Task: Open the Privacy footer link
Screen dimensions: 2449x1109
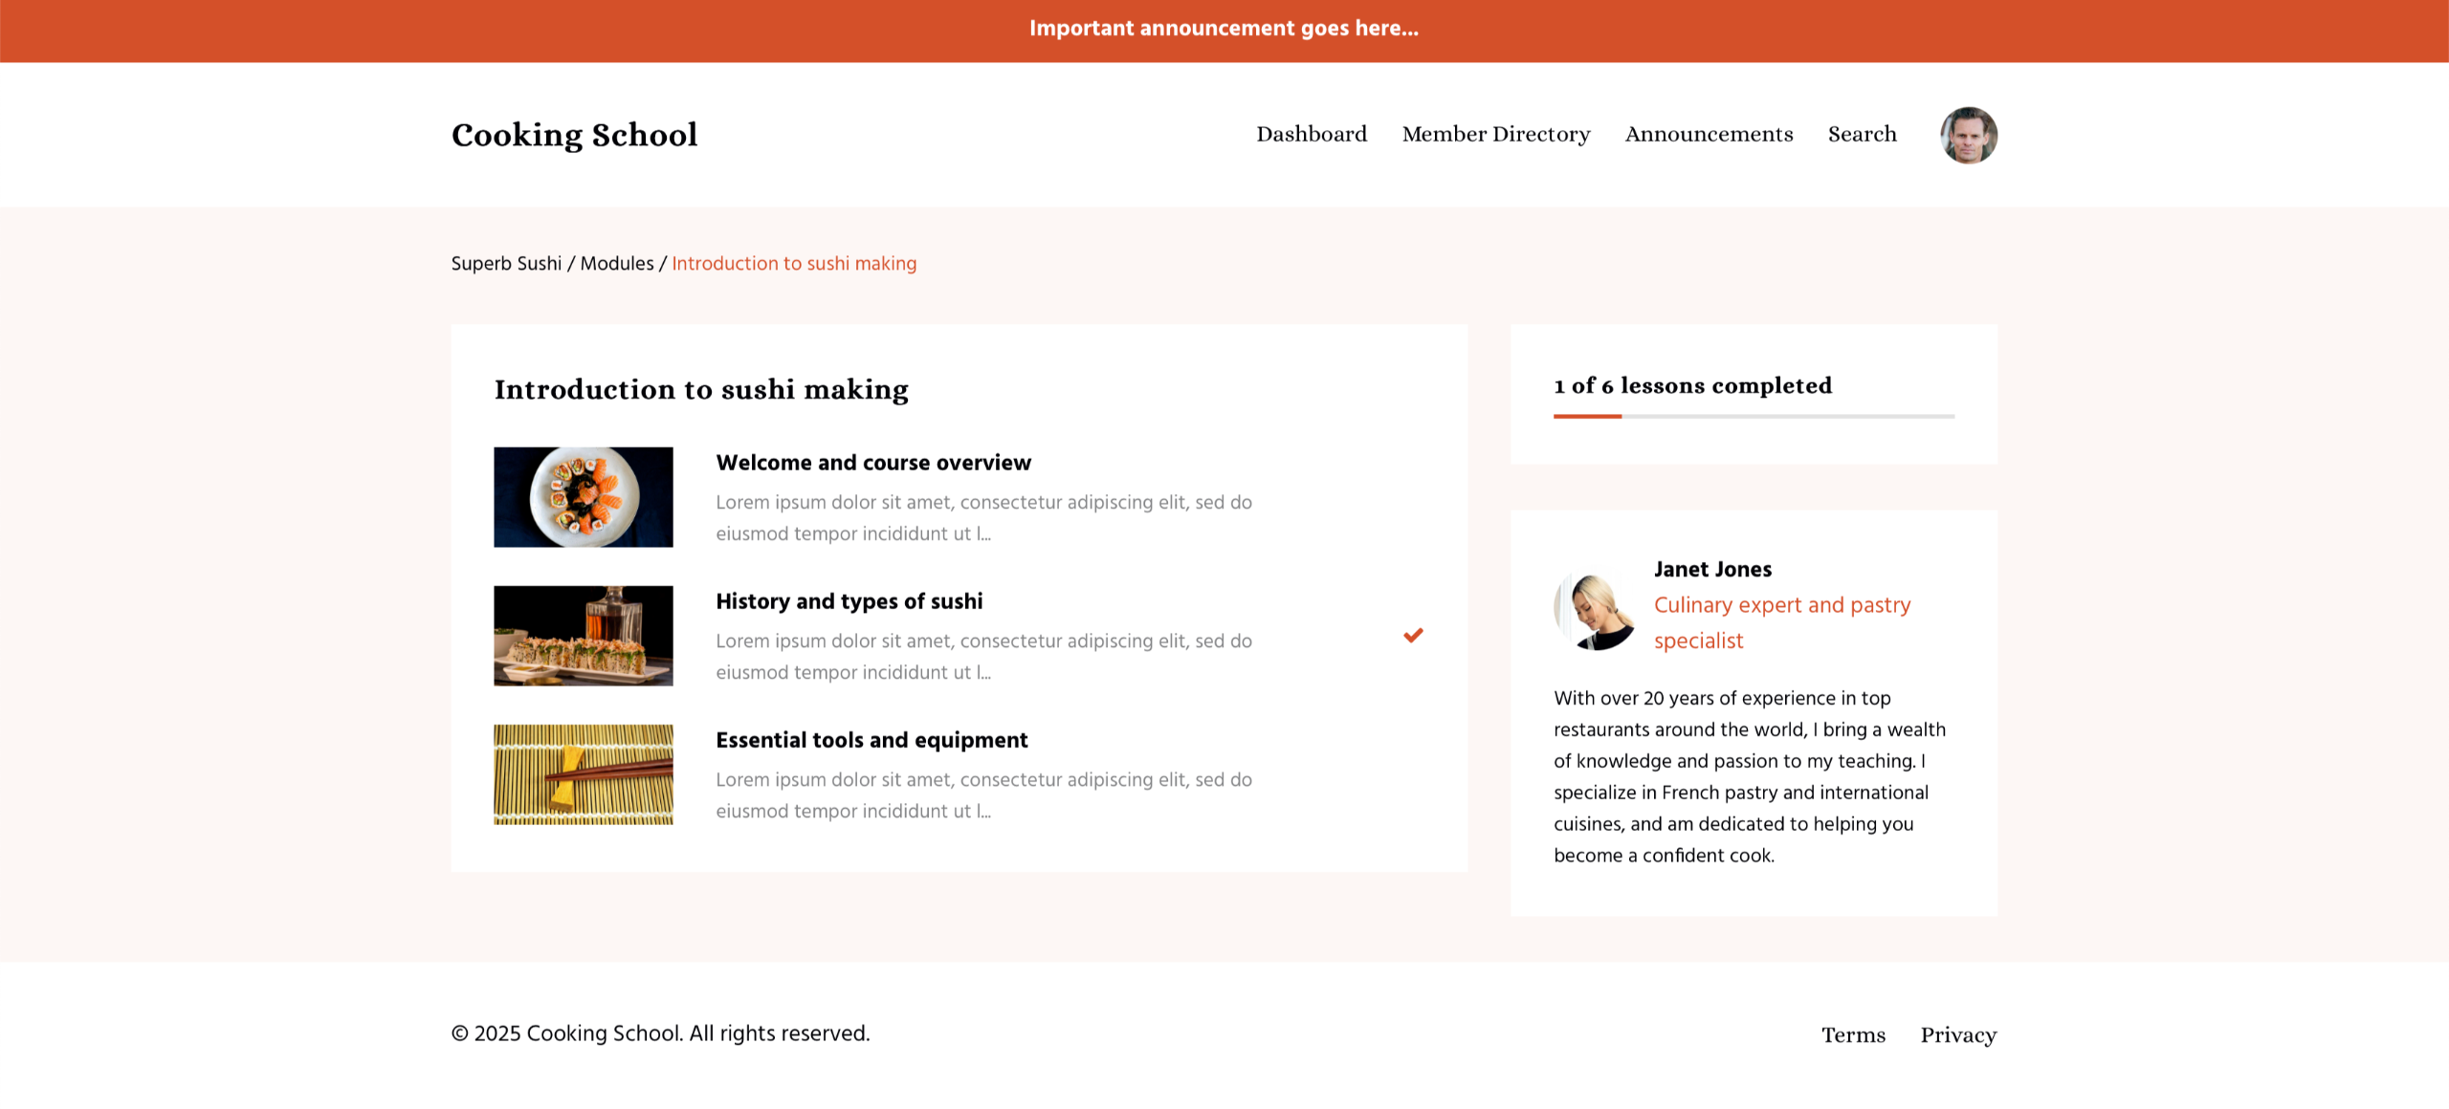Action: pyautogui.click(x=1958, y=1035)
